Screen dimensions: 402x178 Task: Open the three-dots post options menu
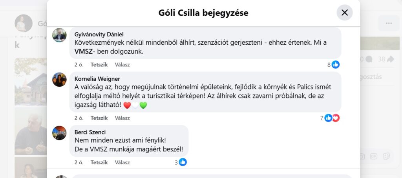click(x=389, y=24)
